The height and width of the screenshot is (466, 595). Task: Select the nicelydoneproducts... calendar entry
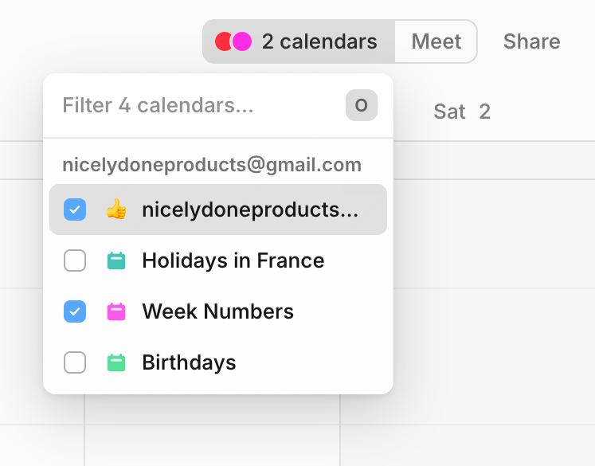coord(249,210)
